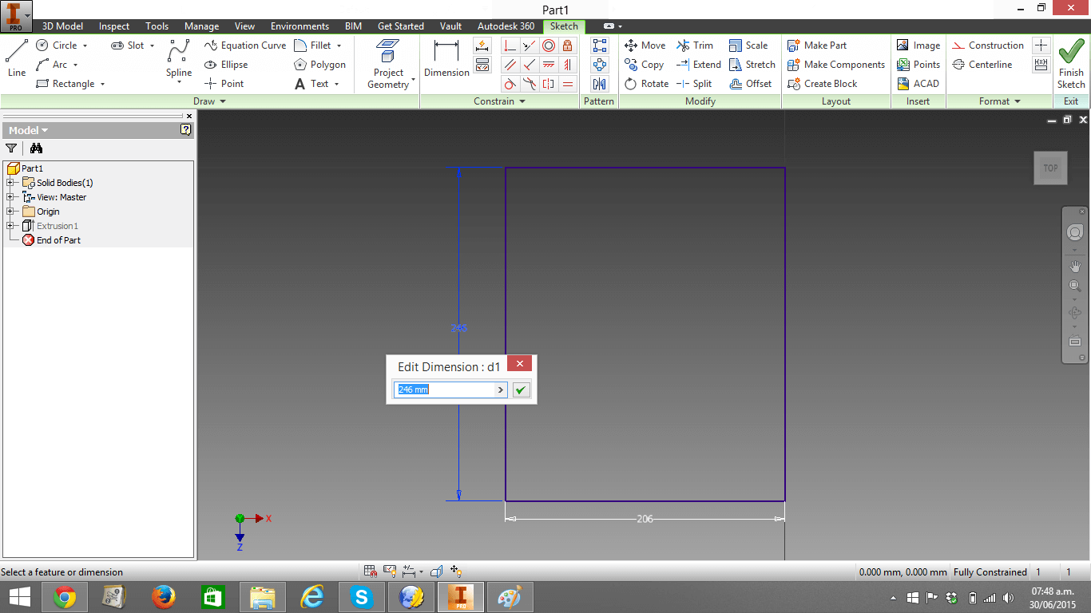Open the Manage tab

[x=201, y=26]
